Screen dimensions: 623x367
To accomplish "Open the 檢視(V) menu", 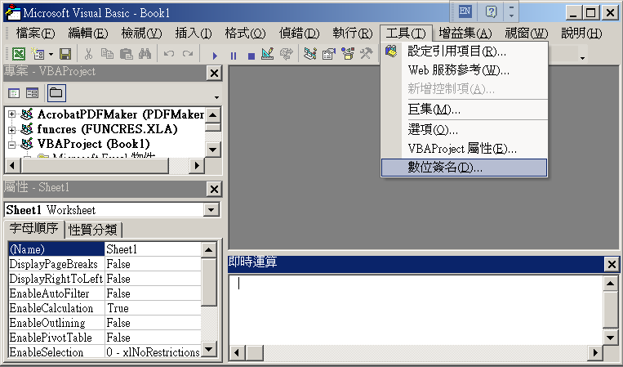I will point(141,33).
